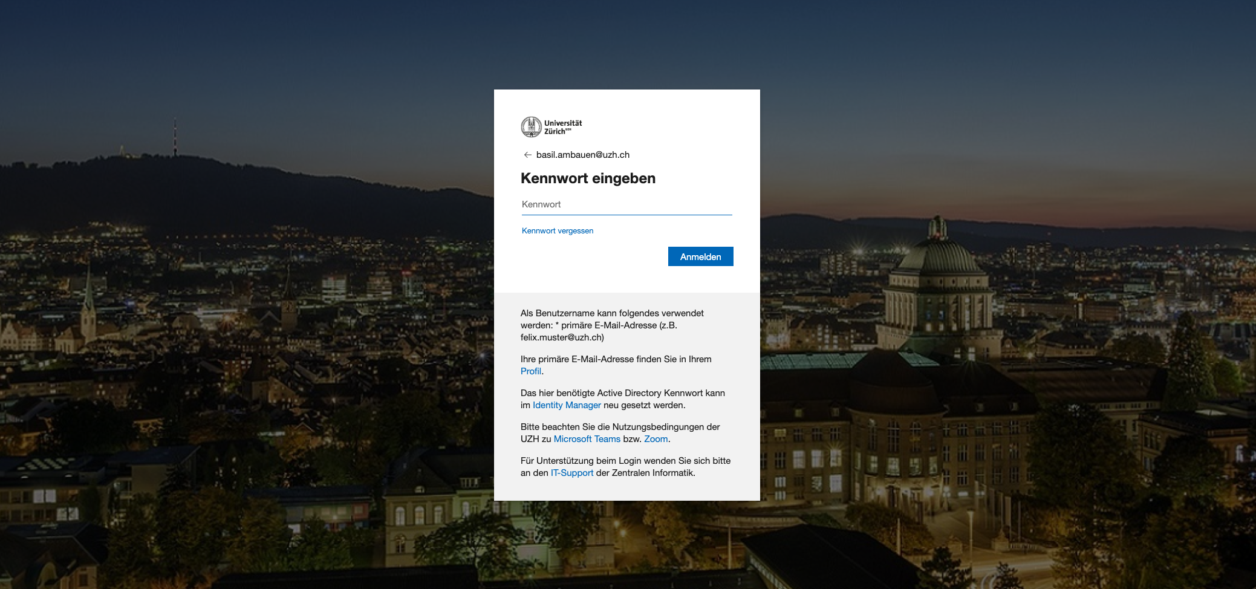This screenshot has height=589, width=1256.
Task: Focus the Kennwort password field
Action: click(x=626, y=204)
